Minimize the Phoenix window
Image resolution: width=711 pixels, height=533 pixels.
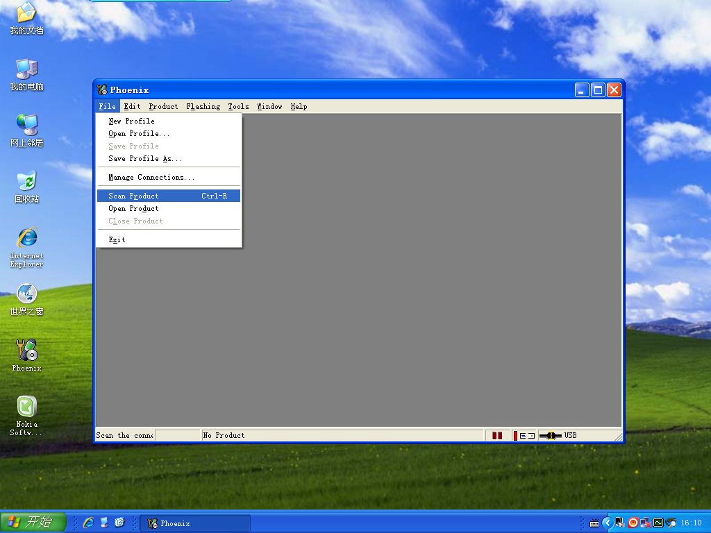point(582,90)
